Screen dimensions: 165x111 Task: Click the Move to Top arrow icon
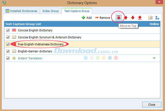(119, 18)
